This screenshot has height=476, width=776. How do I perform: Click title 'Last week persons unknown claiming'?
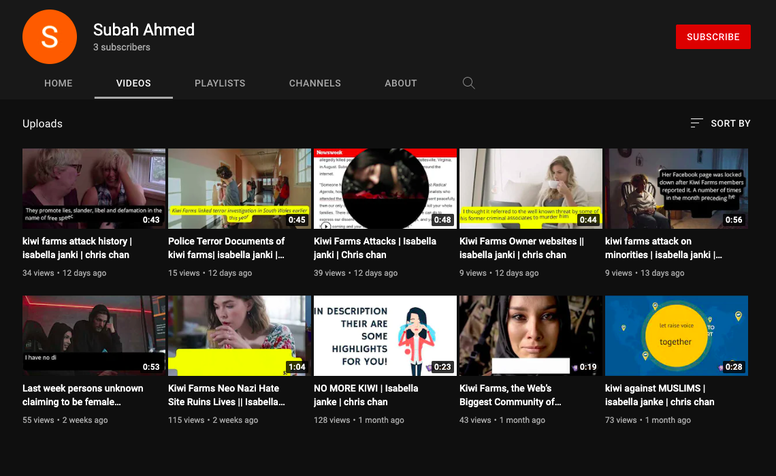point(83,395)
